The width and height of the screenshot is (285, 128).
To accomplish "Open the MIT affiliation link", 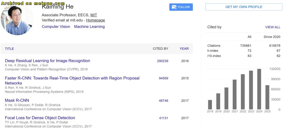I will pos(94,15).
